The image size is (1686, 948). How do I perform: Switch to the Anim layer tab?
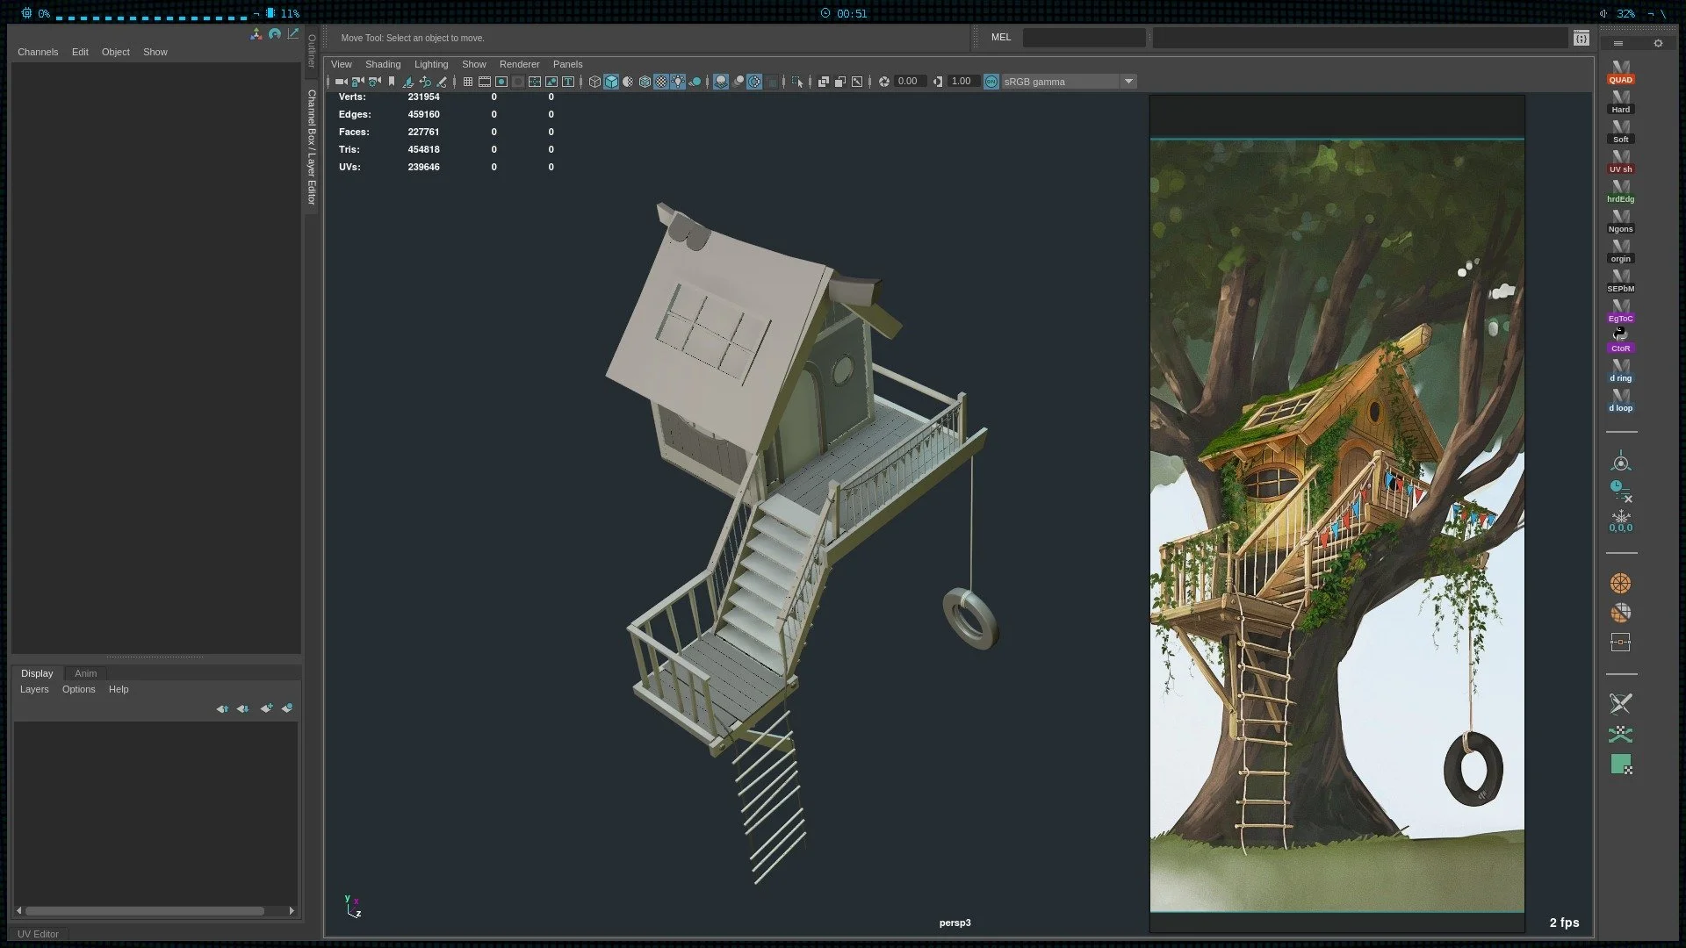85,673
